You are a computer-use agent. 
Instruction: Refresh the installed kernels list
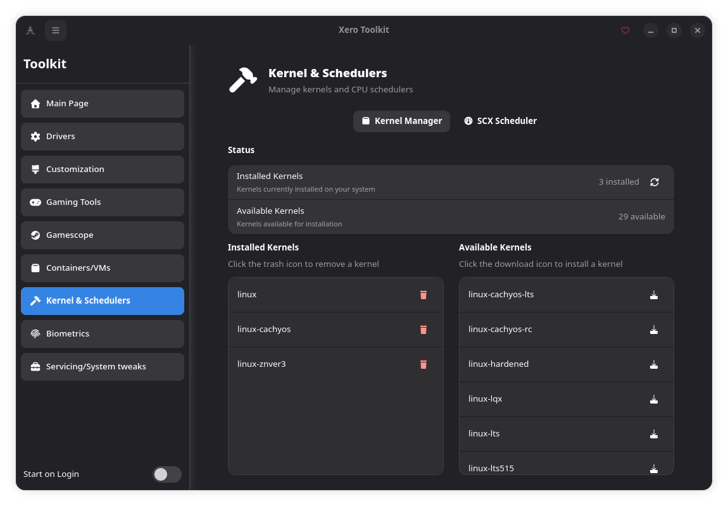tap(655, 182)
